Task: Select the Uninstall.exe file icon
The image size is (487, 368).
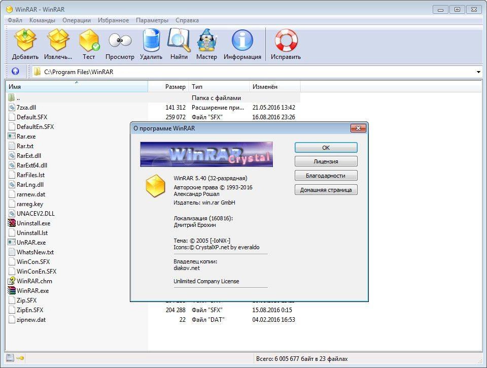Action: click(x=12, y=223)
